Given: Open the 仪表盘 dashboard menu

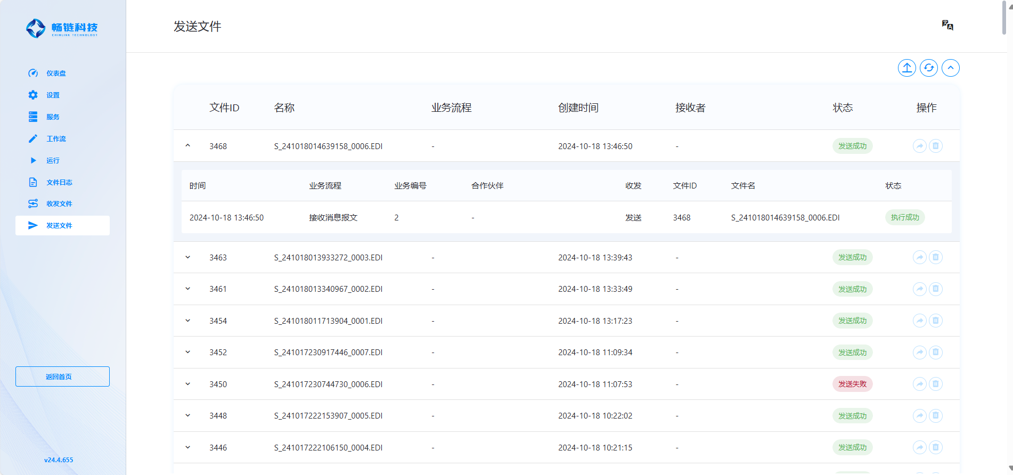Looking at the screenshot, I should click(56, 73).
